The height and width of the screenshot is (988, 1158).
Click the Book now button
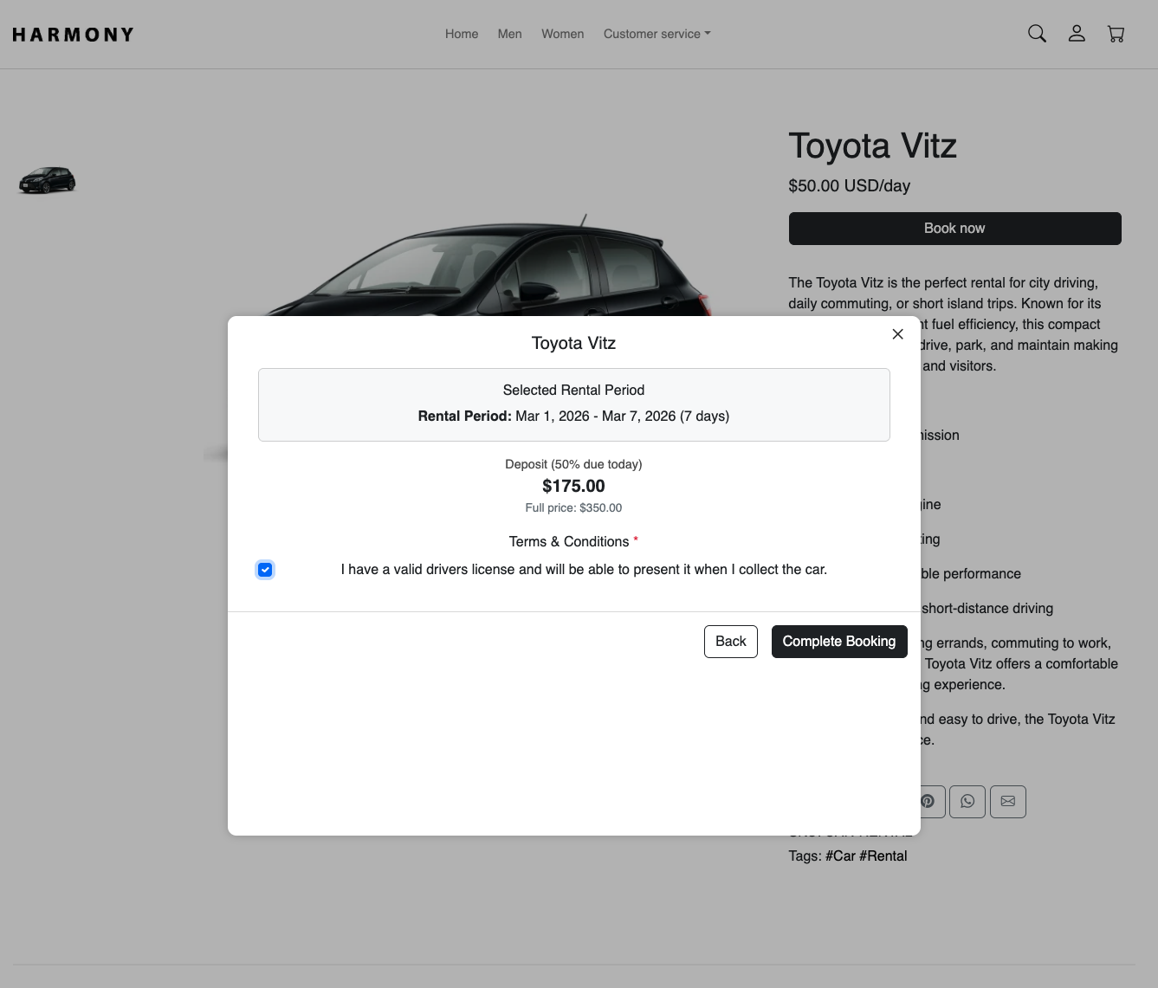(x=954, y=229)
